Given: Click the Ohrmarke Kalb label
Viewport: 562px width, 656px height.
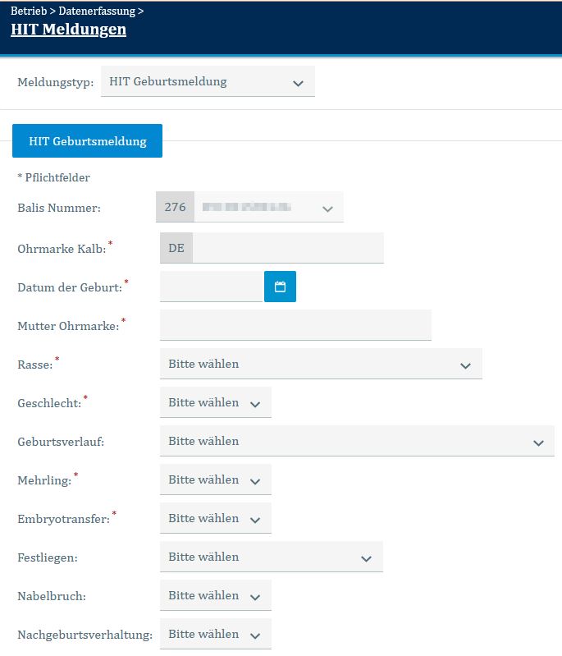Looking at the screenshot, I should (62, 249).
